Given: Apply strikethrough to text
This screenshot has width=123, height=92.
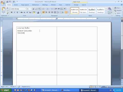Looking at the screenshot, I should [x=22, y=12].
